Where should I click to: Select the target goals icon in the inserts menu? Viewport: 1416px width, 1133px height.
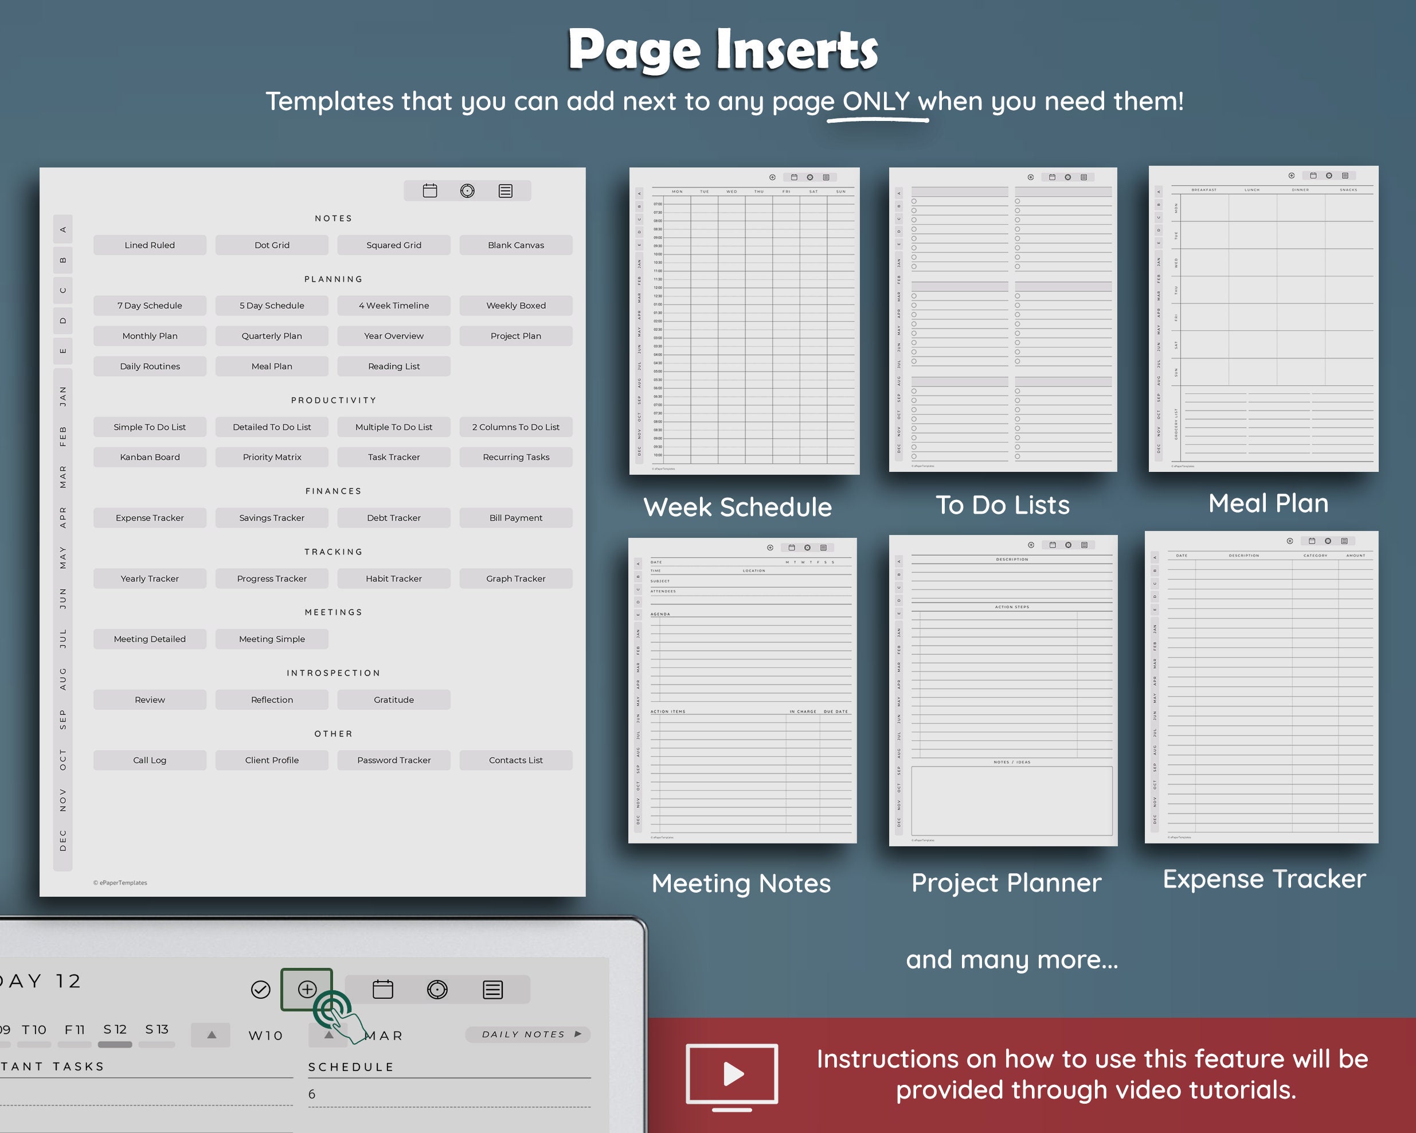coord(468,190)
